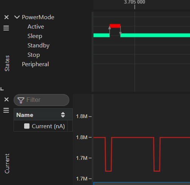Viewport: 190px width, 185px height.
Task: Open the States panel hamburger menu
Action: [x=6, y=28]
